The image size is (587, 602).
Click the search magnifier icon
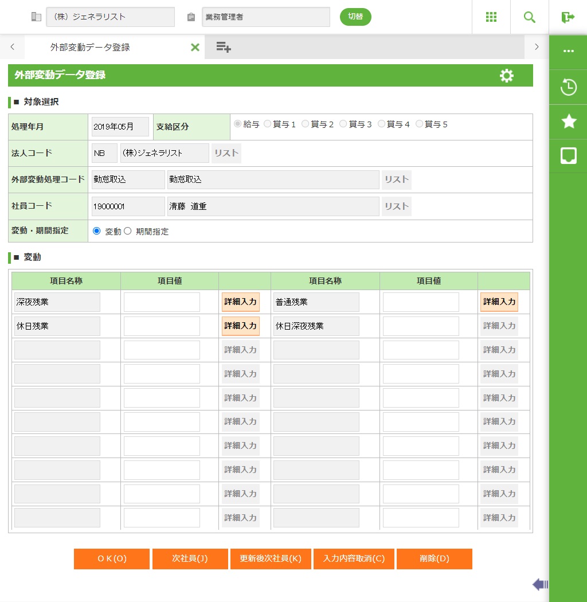point(529,17)
